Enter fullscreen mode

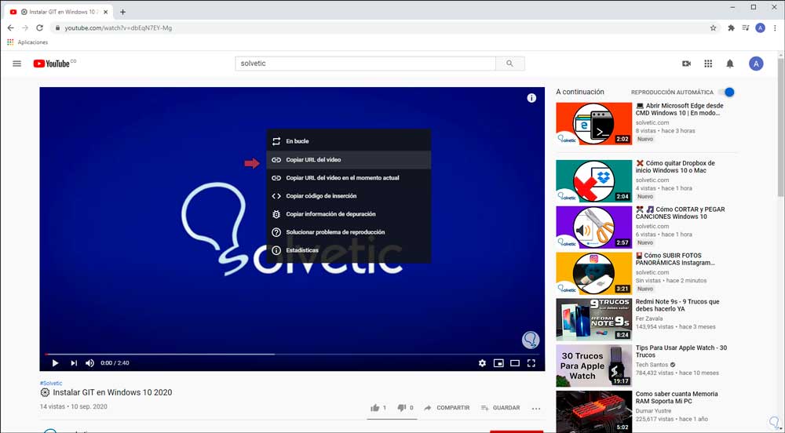tap(531, 363)
